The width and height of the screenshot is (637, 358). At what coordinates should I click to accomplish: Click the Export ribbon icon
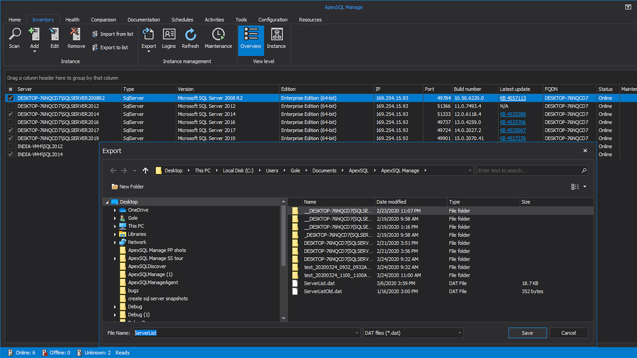[x=148, y=34]
